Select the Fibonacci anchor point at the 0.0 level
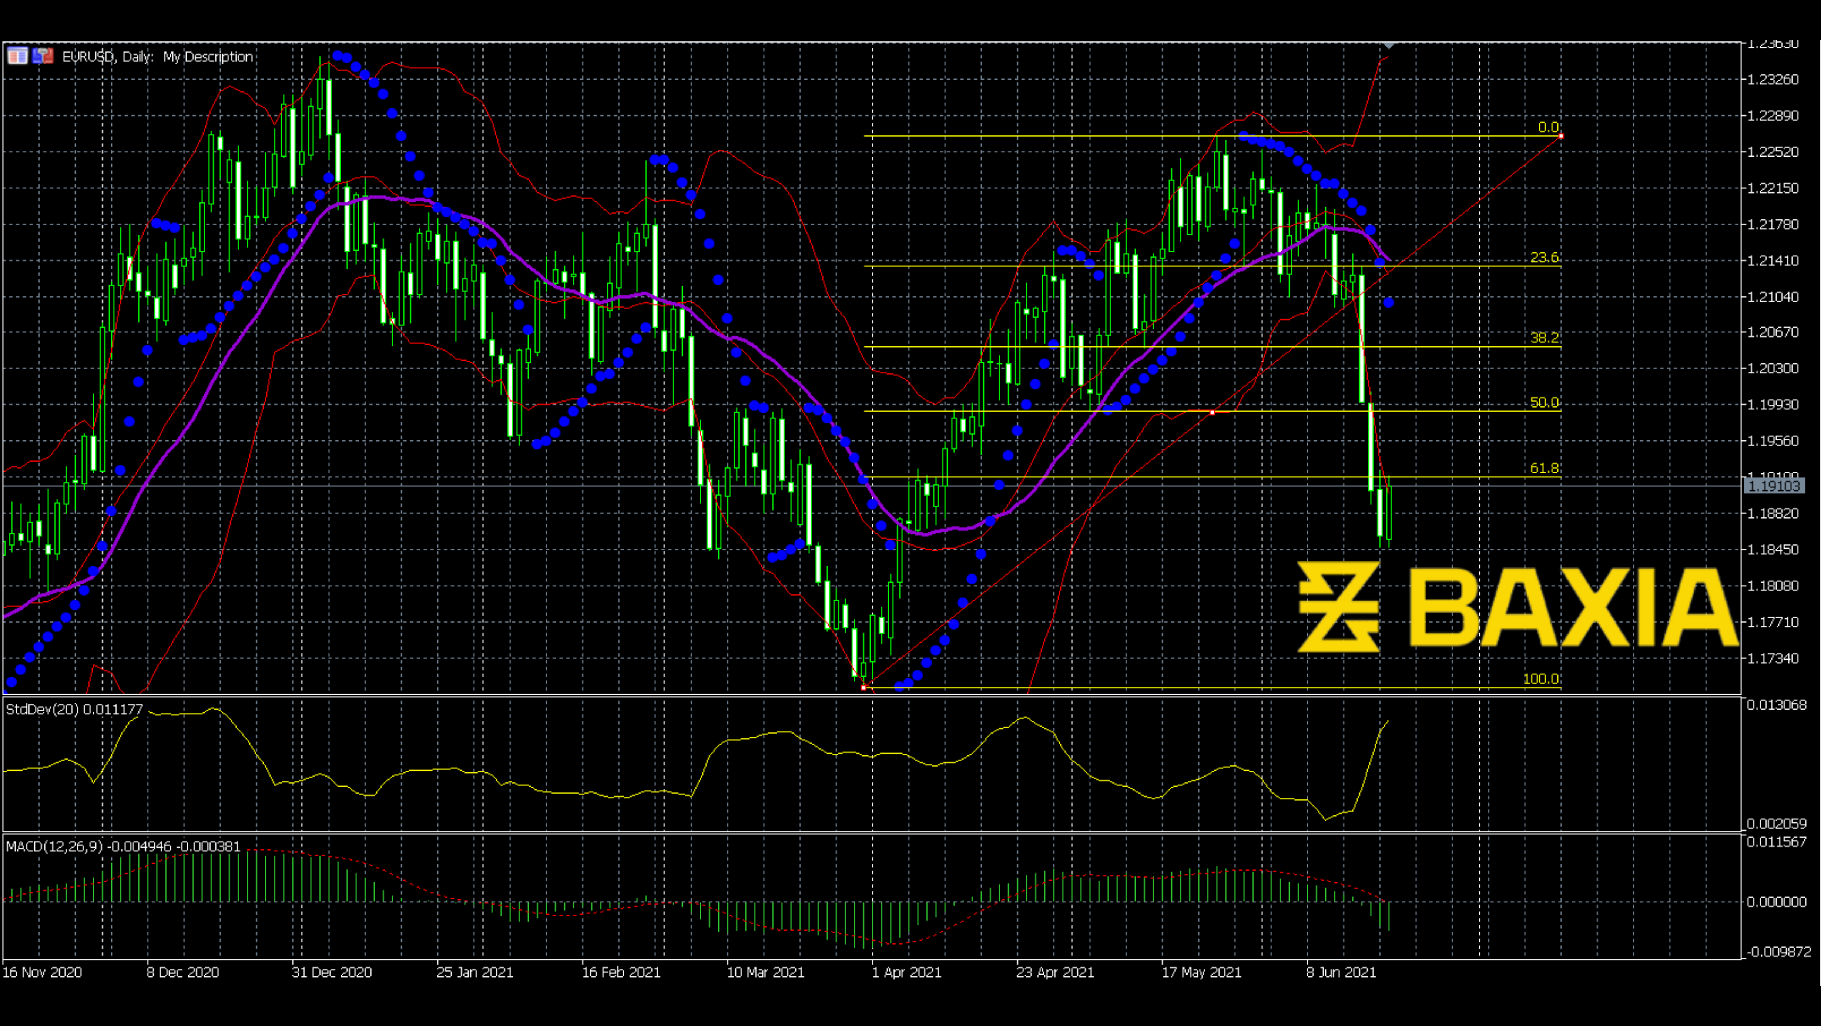This screenshot has height=1026, width=1821. (1561, 136)
